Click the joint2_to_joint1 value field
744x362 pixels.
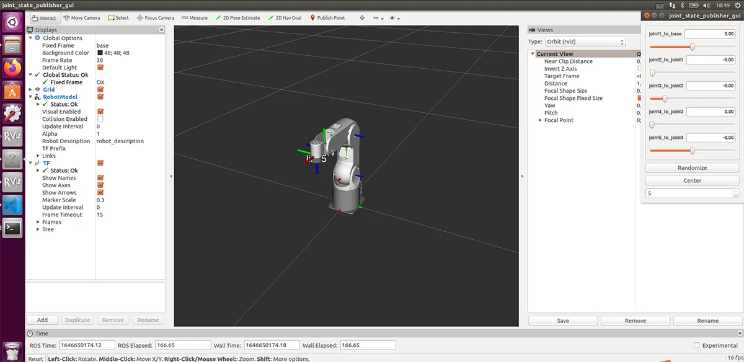click(x=711, y=60)
